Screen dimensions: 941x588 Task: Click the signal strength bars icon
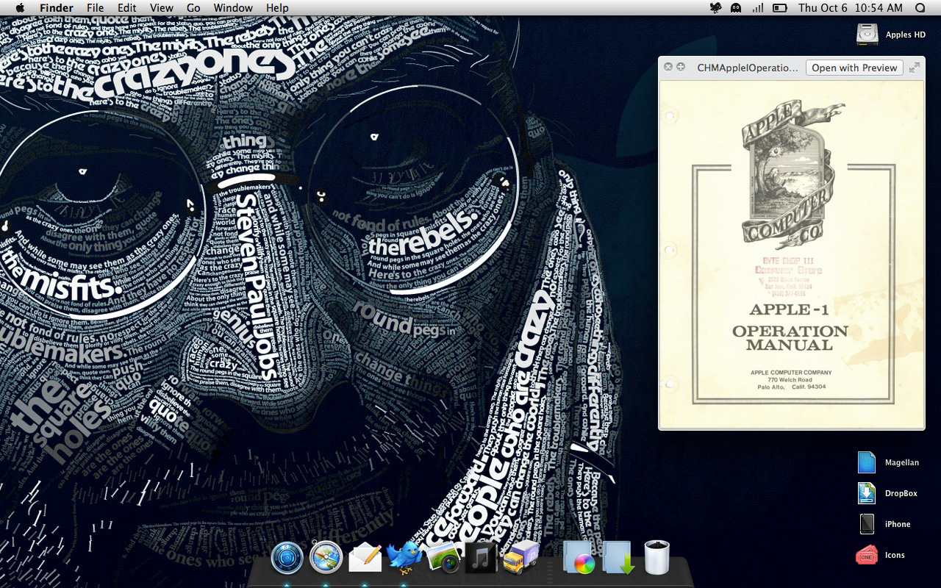tap(757, 8)
